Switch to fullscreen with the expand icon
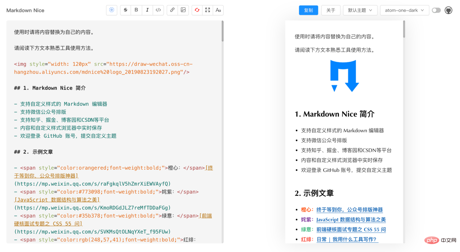 pyautogui.click(x=208, y=10)
